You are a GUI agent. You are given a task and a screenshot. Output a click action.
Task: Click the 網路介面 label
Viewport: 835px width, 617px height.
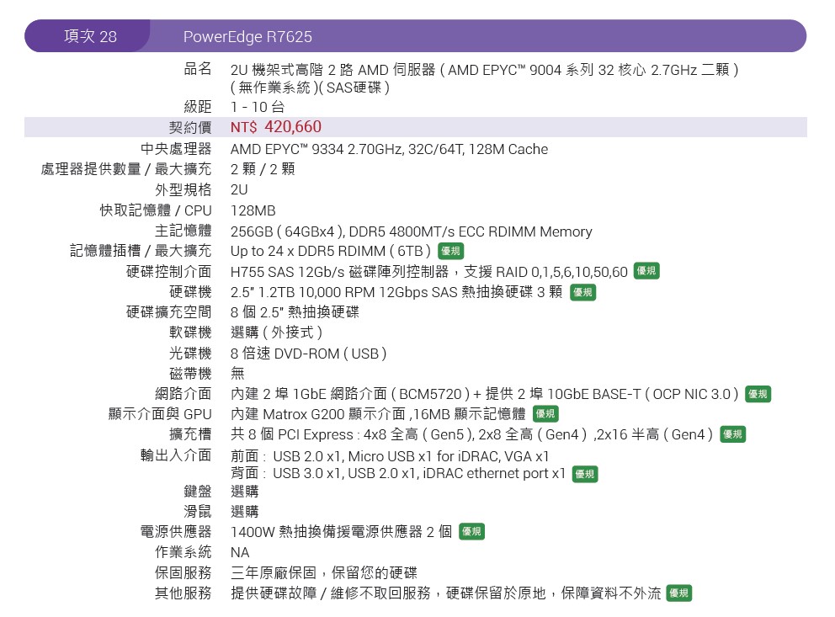[x=183, y=393]
